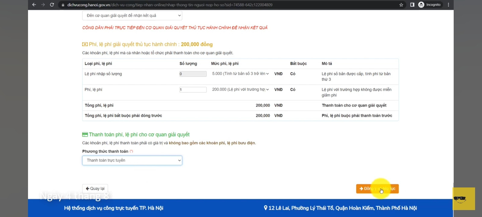Screen dimensions: 482x217
Task: Click the sunglasses avatar icon
Action: 464,199
